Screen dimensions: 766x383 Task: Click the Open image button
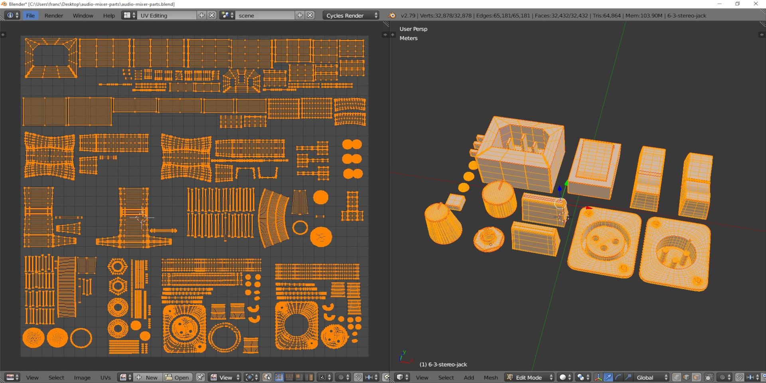tap(178, 377)
